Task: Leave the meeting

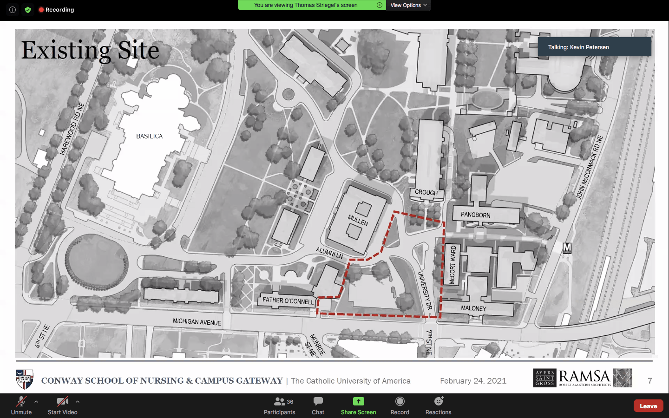Action: (648, 405)
